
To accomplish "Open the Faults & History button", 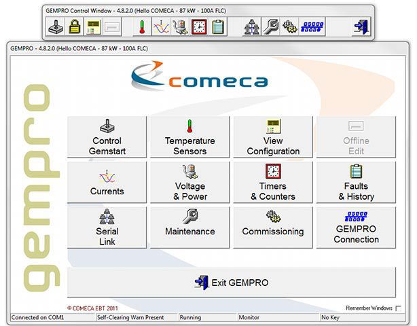I will [x=356, y=183].
